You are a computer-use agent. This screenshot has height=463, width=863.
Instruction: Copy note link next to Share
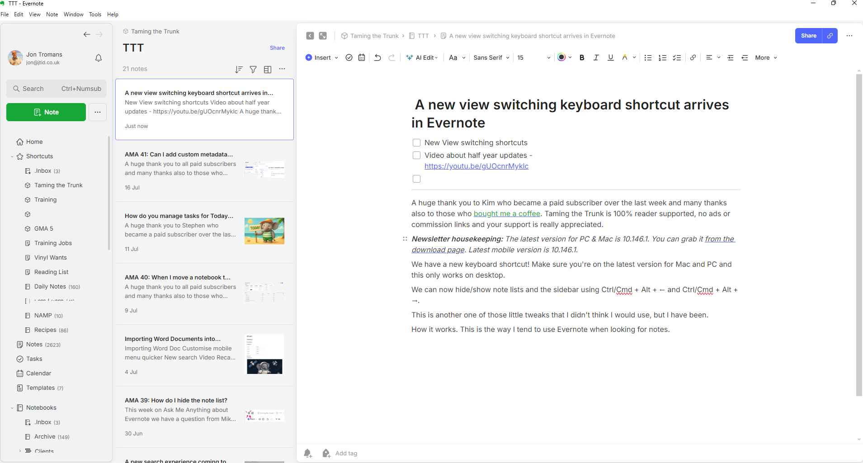[x=830, y=36]
